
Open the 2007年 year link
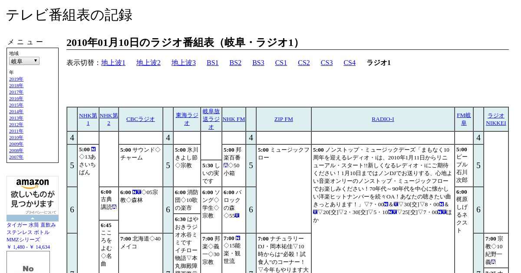pos(16,157)
